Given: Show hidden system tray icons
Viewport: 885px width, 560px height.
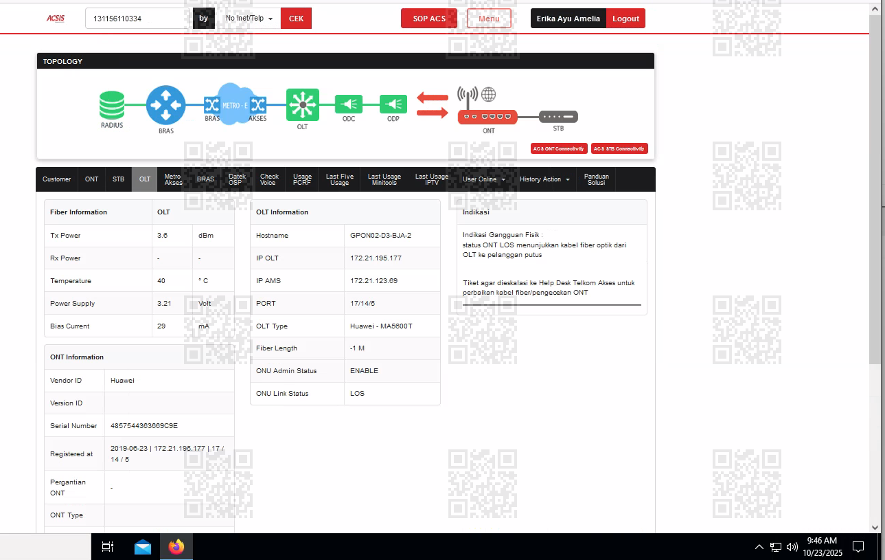Looking at the screenshot, I should click(x=759, y=547).
